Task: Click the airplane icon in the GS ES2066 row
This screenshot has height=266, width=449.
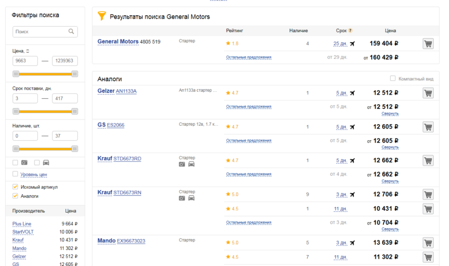Action: pyautogui.click(x=352, y=127)
